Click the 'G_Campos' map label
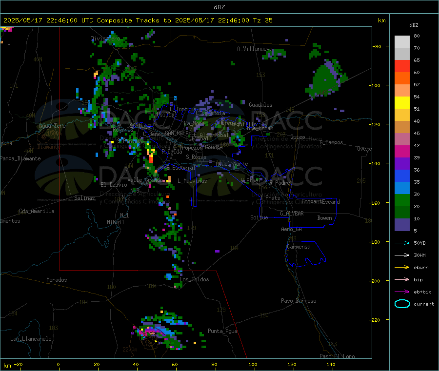439x371 pixels. click(x=331, y=142)
